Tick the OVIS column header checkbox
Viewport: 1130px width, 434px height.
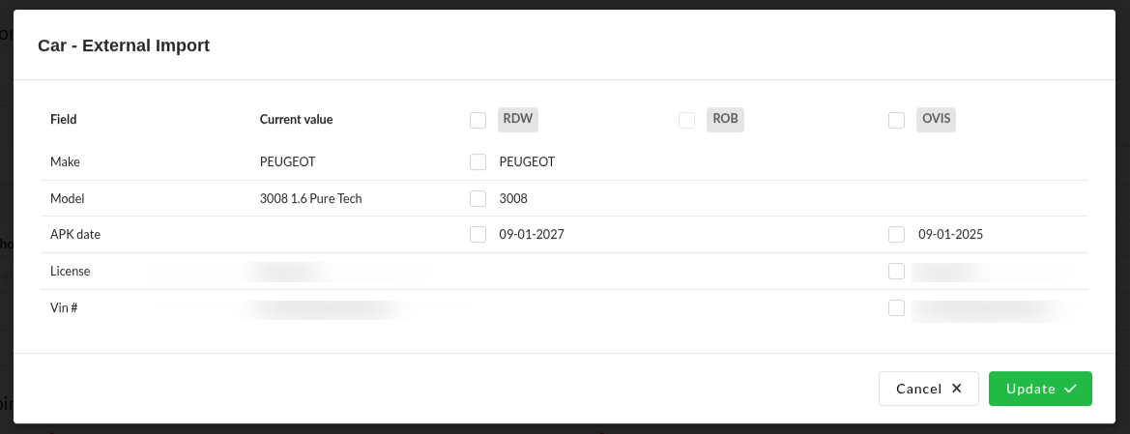[x=897, y=121]
